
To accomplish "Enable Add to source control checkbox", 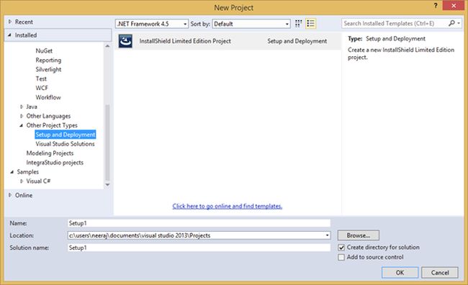I will pyautogui.click(x=341, y=257).
